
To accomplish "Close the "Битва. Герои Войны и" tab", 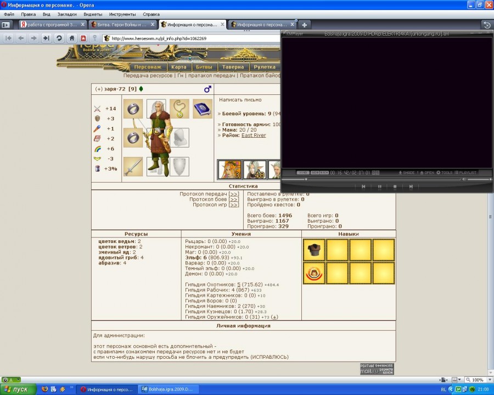I will (x=153, y=24).
